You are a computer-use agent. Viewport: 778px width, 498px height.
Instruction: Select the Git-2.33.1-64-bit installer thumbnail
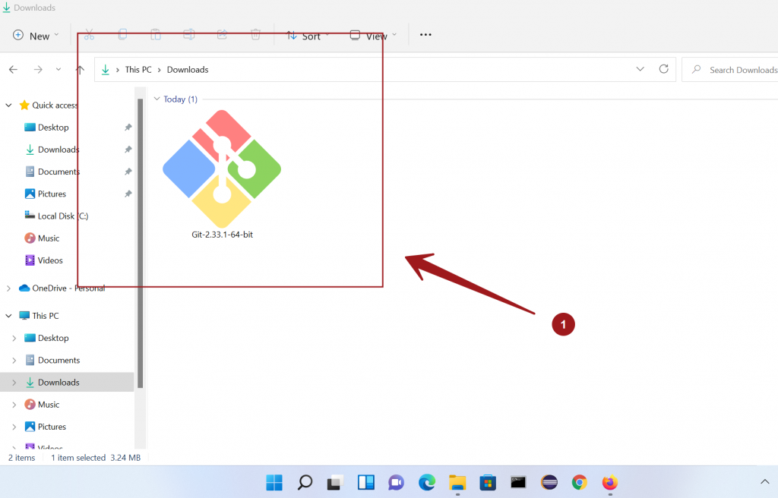(x=221, y=169)
